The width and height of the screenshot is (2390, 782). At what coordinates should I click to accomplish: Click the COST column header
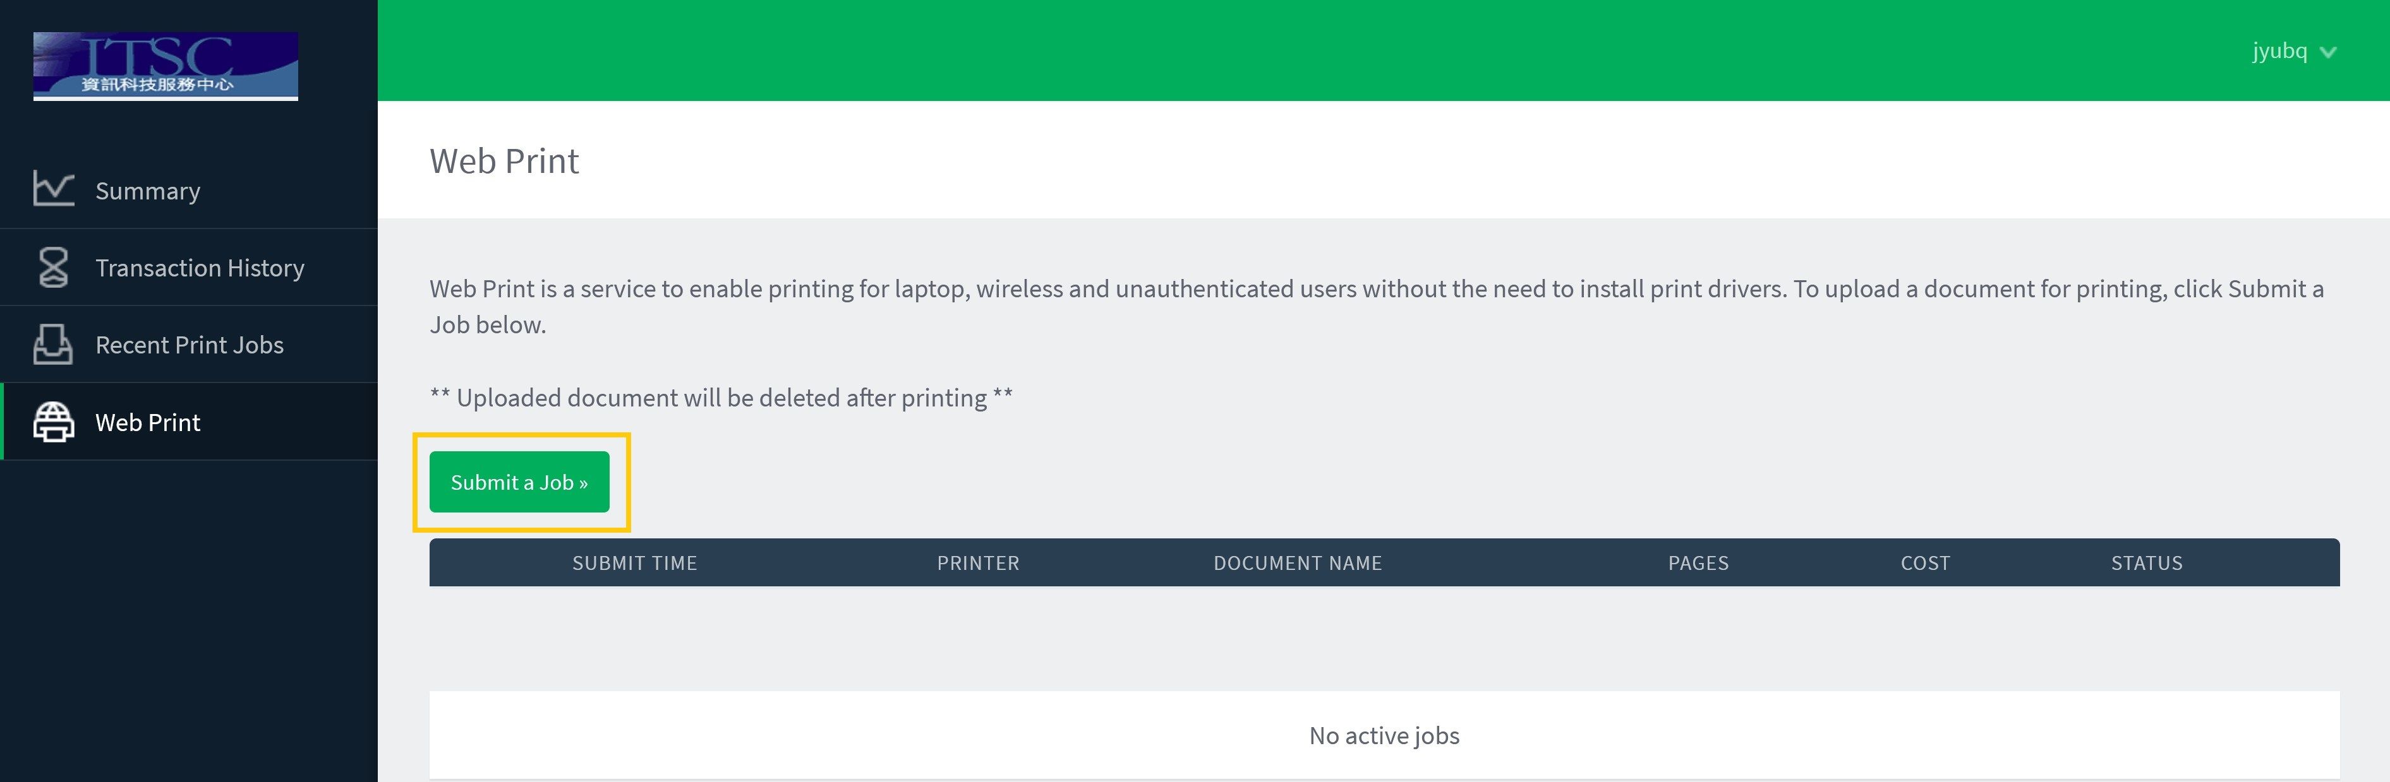[x=1925, y=564]
